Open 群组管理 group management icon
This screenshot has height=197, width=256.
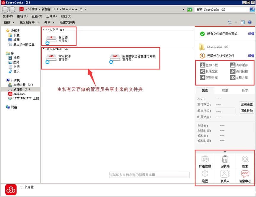click(205, 159)
